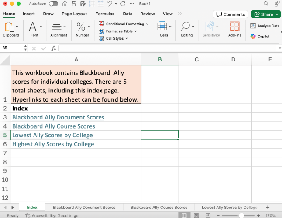Click the Font letter A icon

[x=33, y=27]
